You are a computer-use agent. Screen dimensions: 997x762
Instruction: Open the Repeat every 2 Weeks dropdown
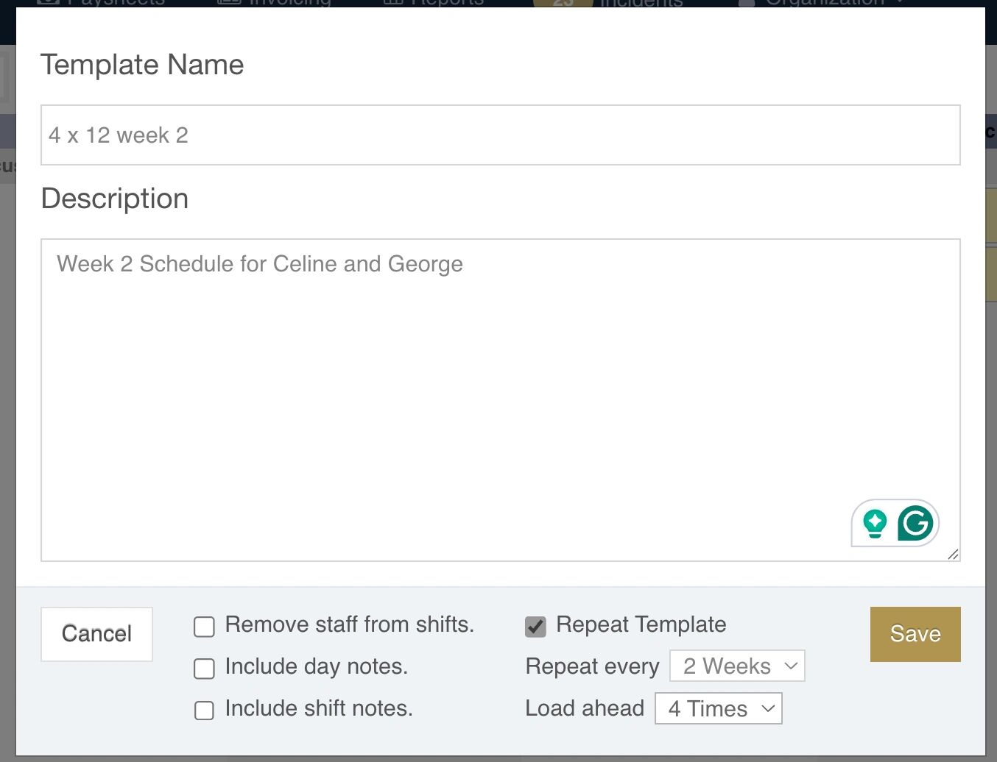(x=737, y=666)
